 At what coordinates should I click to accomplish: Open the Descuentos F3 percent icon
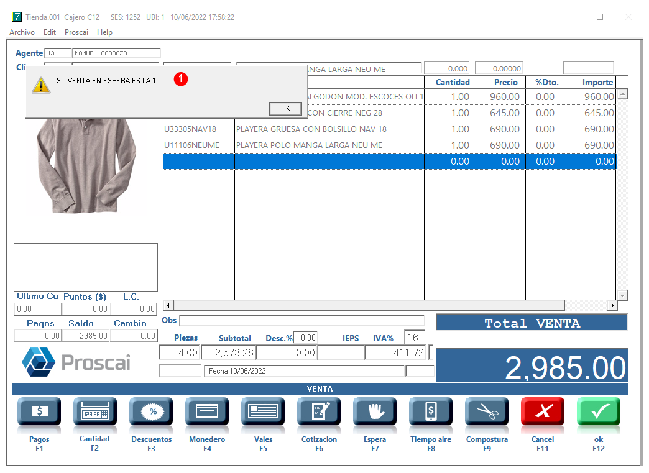(x=151, y=411)
